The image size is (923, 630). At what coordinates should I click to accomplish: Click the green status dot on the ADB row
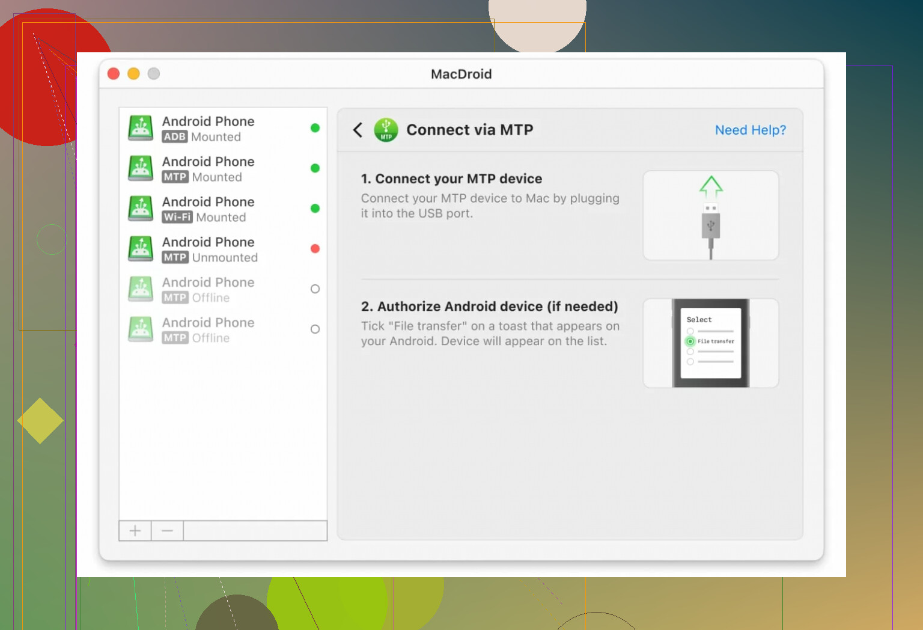[315, 128]
